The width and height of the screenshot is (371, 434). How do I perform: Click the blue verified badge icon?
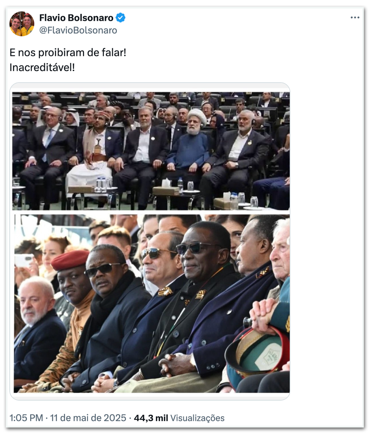121,17
